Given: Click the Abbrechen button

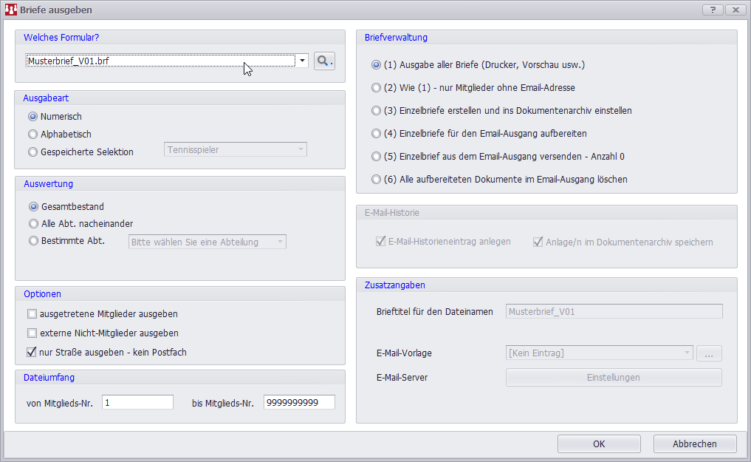Looking at the screenshot, I should 694,444.
